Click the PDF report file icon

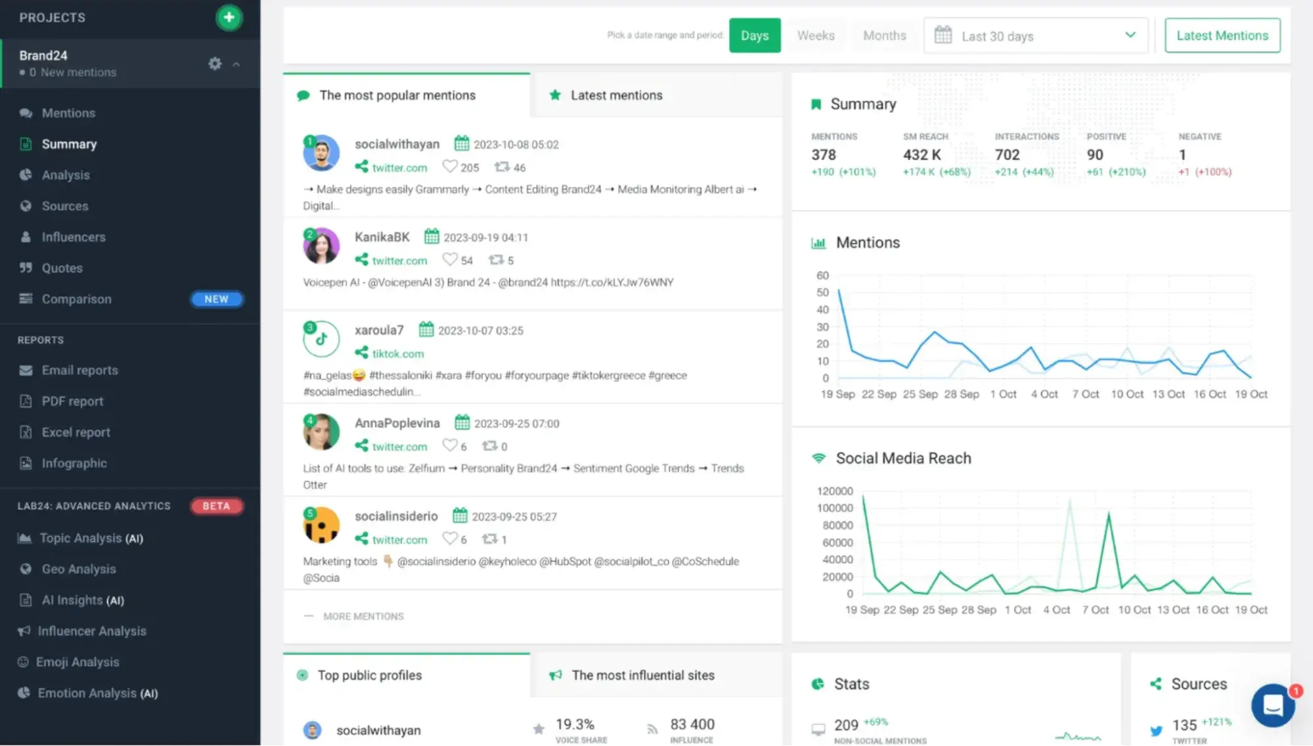26,402
